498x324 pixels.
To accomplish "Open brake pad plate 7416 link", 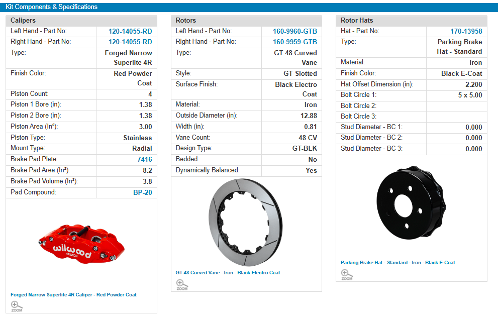I will 144,159.
